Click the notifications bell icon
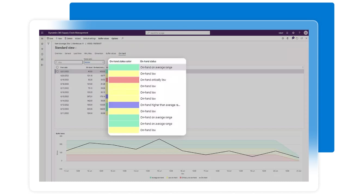348x196 pixels. [x=287, y=33]
